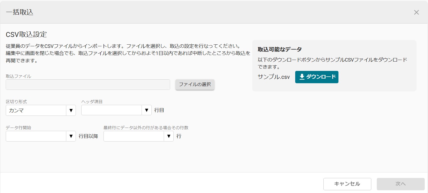
Task: Open the ヘッダ項目 combo box
Action: pos(111,110)
